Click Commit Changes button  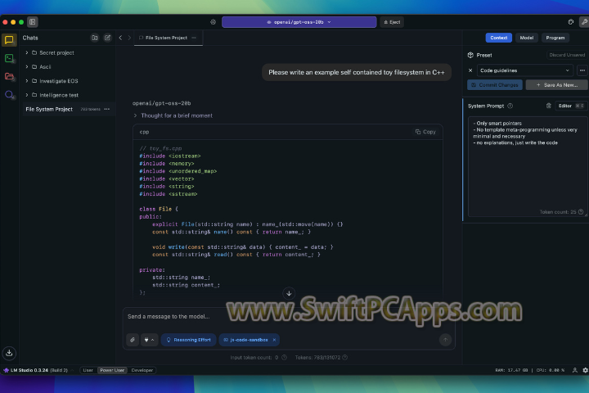click(x=495, y=85)
